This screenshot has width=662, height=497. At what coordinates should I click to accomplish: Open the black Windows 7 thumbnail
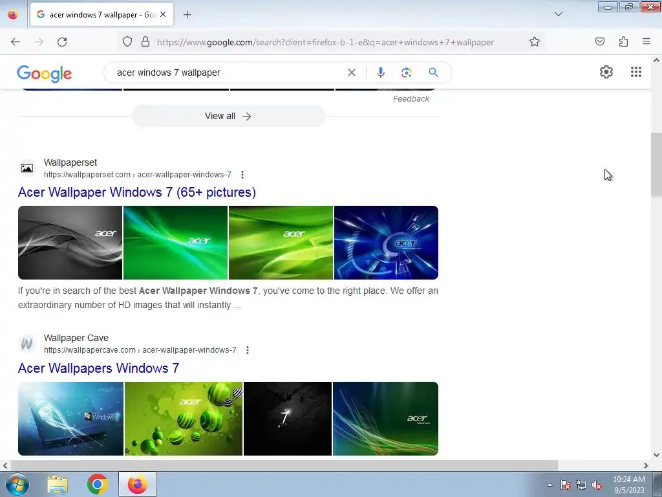click(288, 419)
